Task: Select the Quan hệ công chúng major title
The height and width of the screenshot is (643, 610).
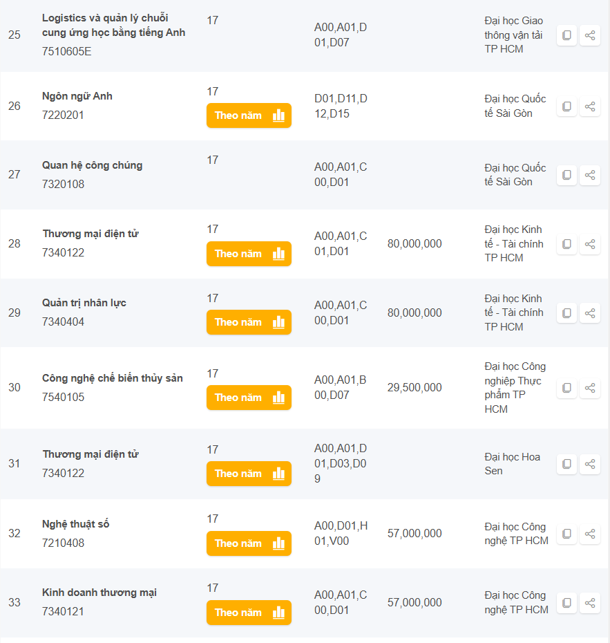Action: tap(92, 165)
